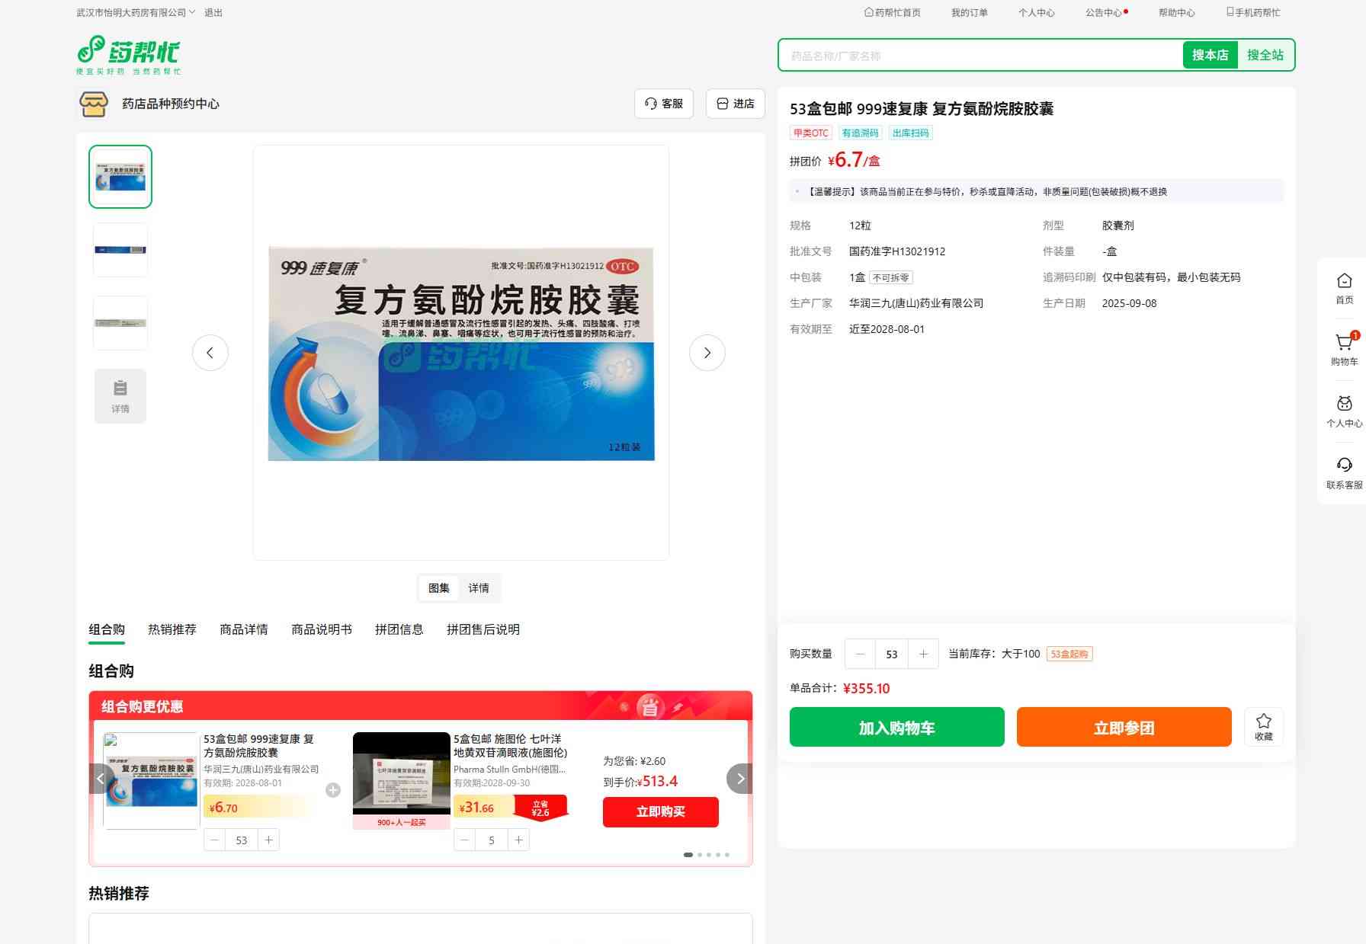Viewport: 1366px width, 944px height.
Task: Open the home icon in right sidebar
Action: coord(1344,282)
